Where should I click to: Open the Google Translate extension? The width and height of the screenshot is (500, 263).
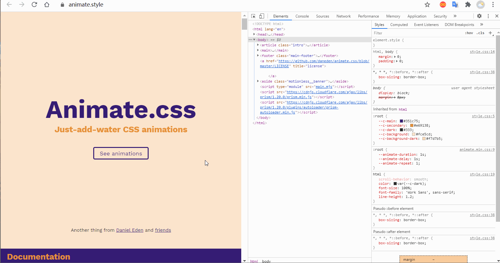pos(455,5)
